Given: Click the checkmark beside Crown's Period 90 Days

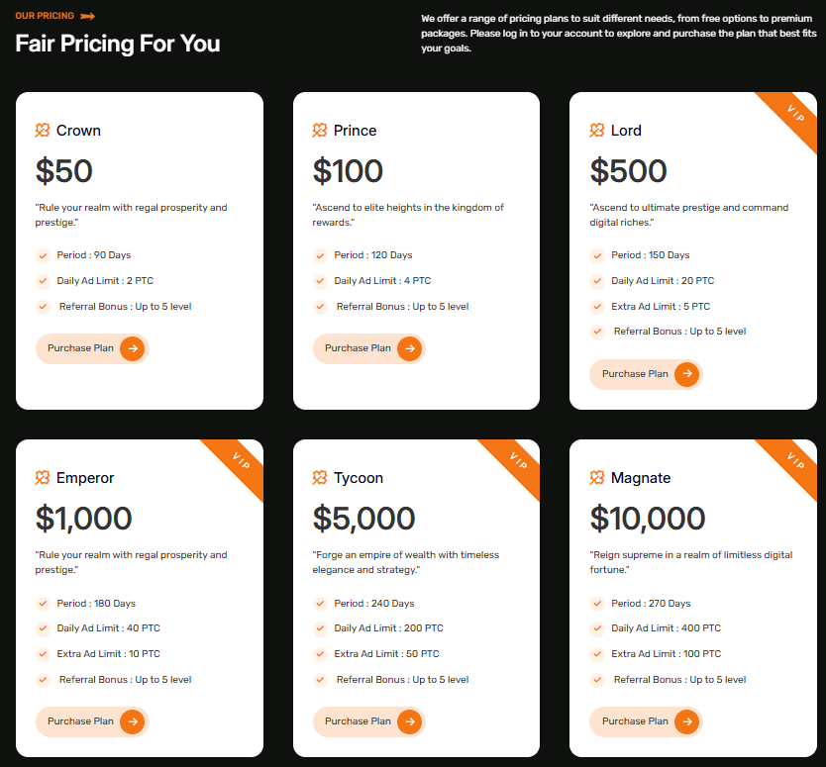Looking at the screenshot, I should click(43, 255).
